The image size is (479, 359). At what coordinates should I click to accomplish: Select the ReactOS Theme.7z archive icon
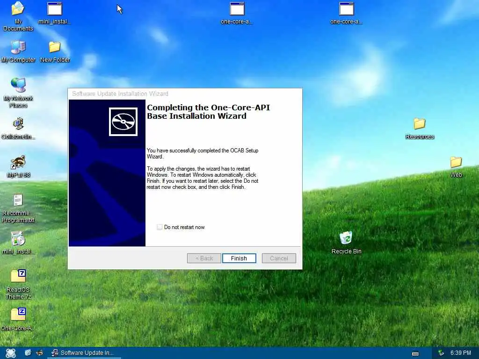coord(18,285)
